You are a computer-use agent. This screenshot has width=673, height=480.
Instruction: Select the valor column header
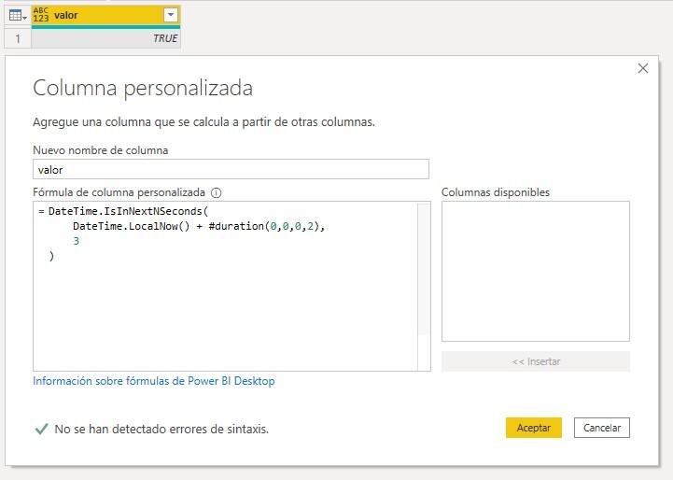click(x=103, y=15)
